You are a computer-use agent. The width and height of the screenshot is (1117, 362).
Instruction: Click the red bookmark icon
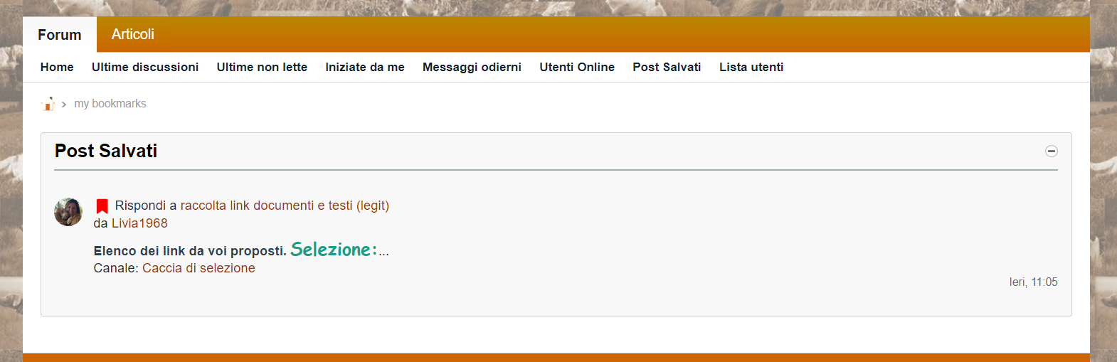click(x=102, y=206)
